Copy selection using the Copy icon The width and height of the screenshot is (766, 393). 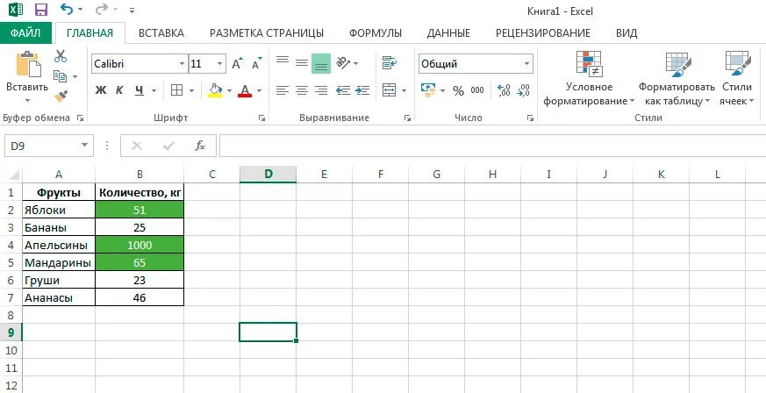click(x=60, y=76)
